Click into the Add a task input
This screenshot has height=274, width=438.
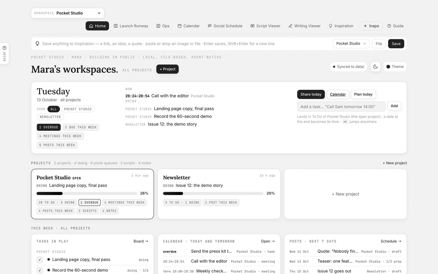341,107
